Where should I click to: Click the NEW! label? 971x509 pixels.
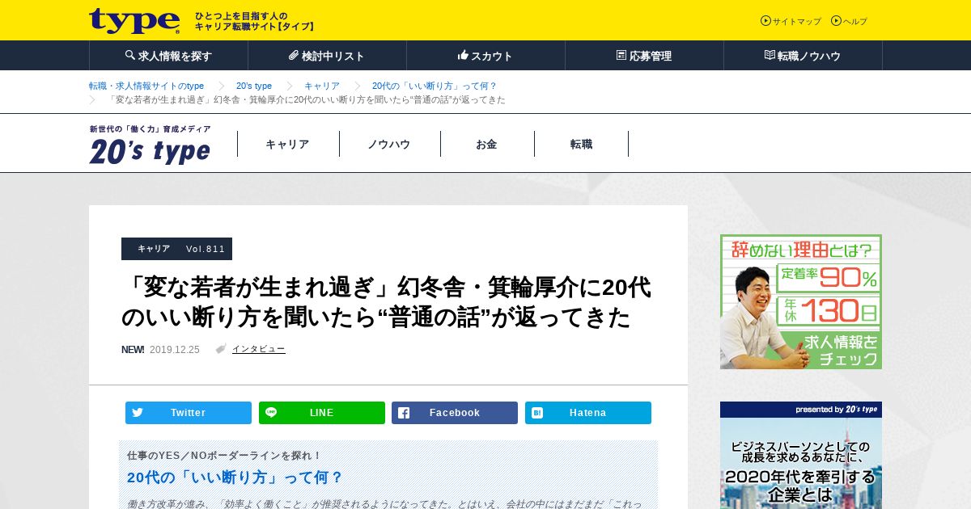(133, 350)
